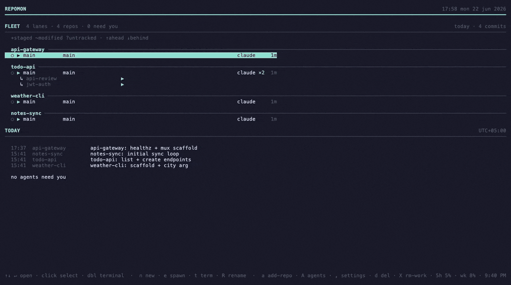Image resolution: width=511 pixels, height=285 pixels.
Task: Click the 'R rename' footer shortcut
Action: pyautogui.click(x=234, y=276)
